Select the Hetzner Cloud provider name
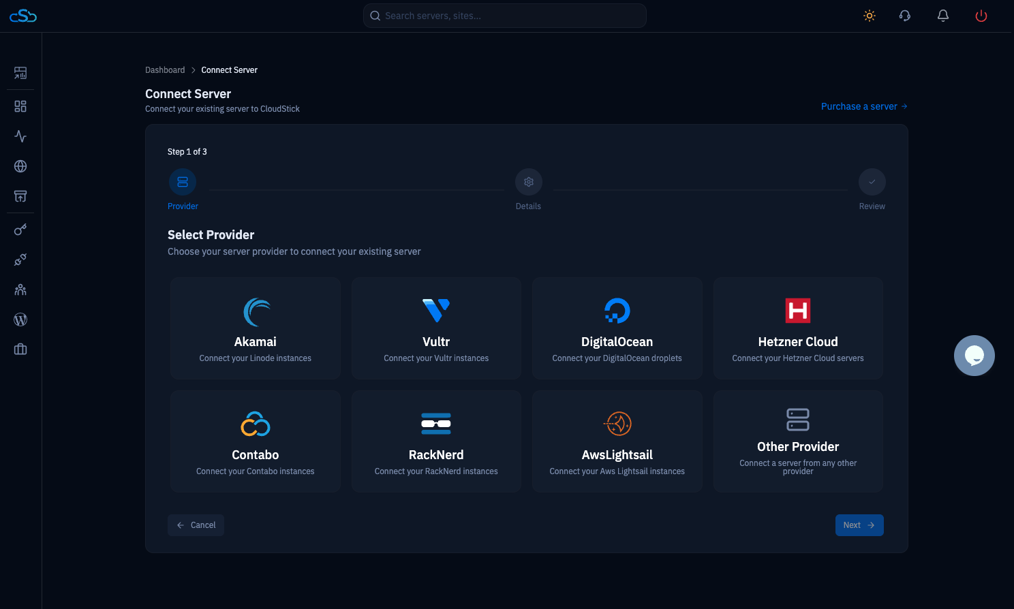The width and height of the screenshot is (1014, 609). [x=798, y=342]
